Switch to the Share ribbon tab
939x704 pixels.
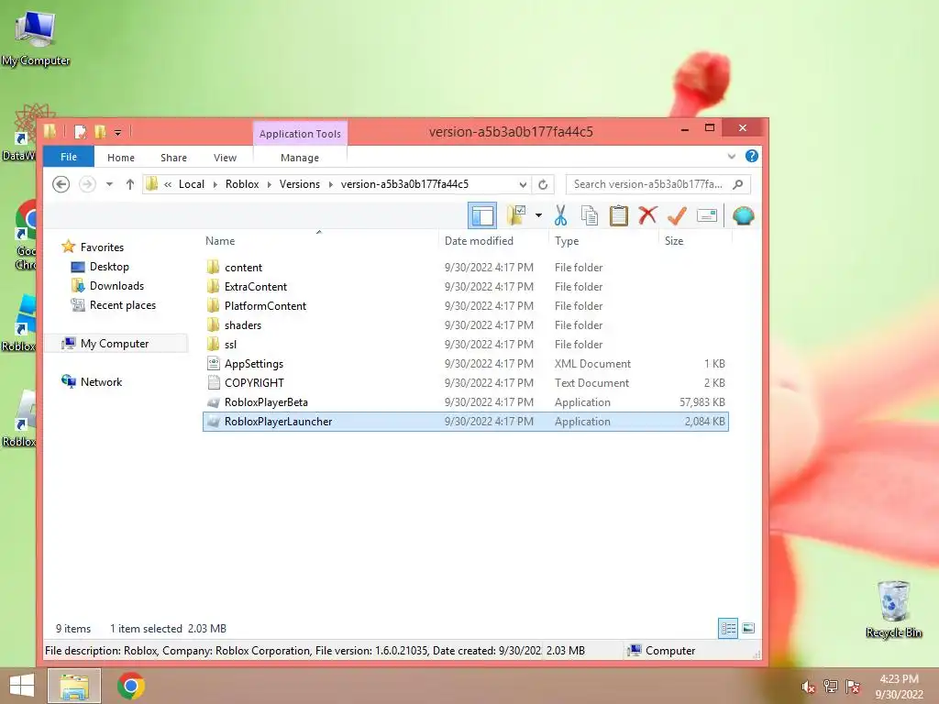point(173,158)
